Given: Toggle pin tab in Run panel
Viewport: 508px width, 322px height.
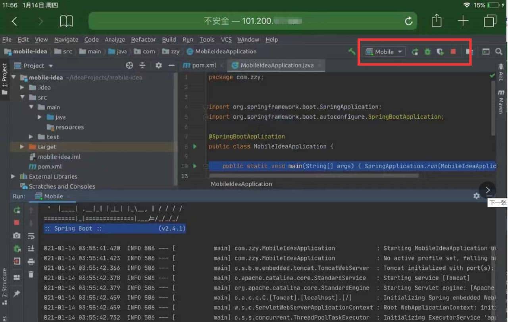Looking at the screenshot, I should (17, 293).
